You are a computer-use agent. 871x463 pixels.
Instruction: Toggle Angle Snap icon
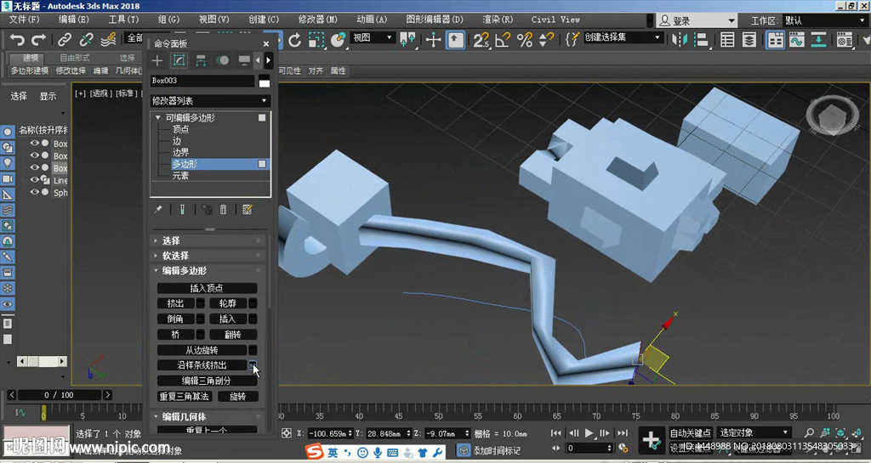(503, 40)
